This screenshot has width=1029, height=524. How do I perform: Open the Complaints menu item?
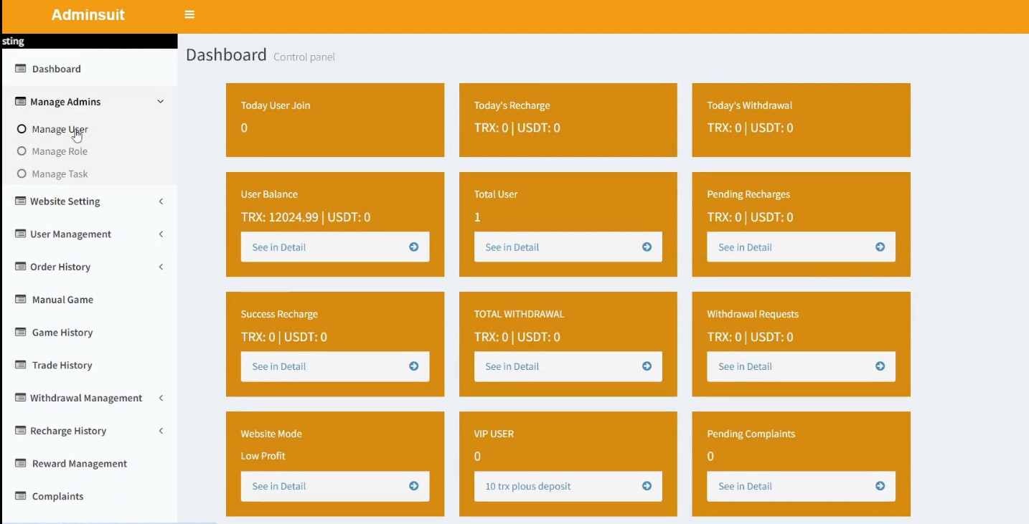(x=57, y=496)
